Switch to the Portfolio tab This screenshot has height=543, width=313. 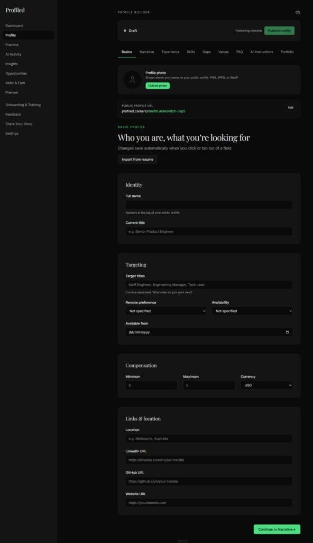click(287, 52)
